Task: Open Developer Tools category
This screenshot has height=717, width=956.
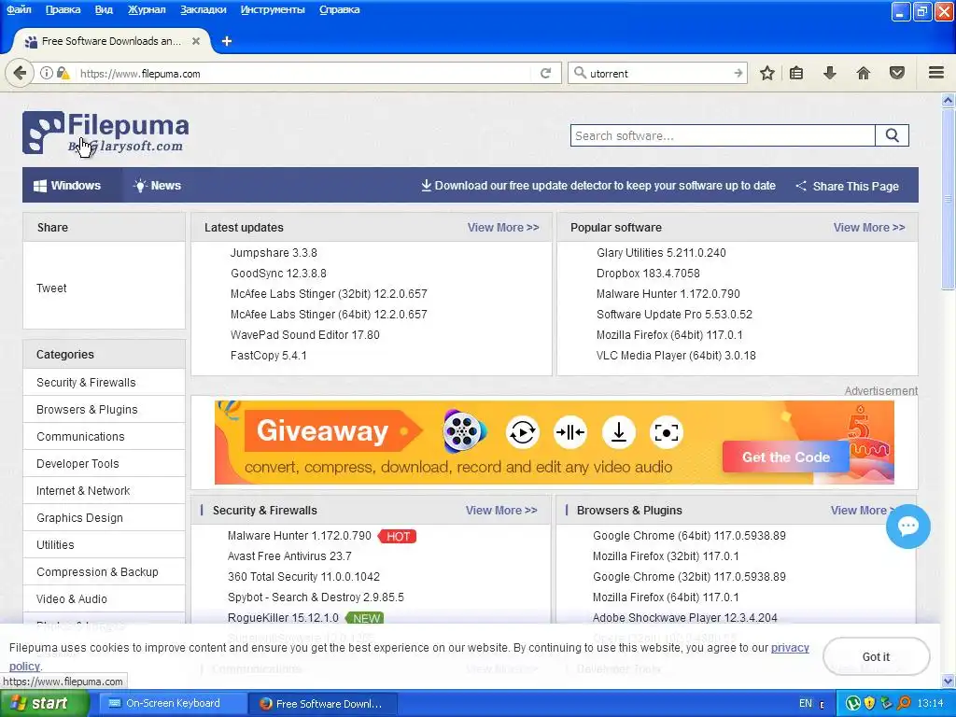Action: point(77,463)
